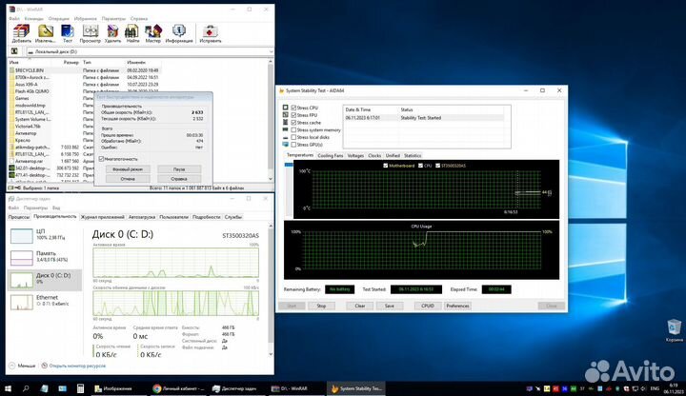Viewport: 686px width, 396px height.
Task: Open System Stability Test taskbar item
Action: (x=356, y=388)
